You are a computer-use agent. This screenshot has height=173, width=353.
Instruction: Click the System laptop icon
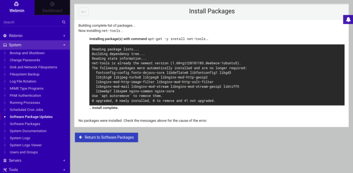tap(5, 45)
